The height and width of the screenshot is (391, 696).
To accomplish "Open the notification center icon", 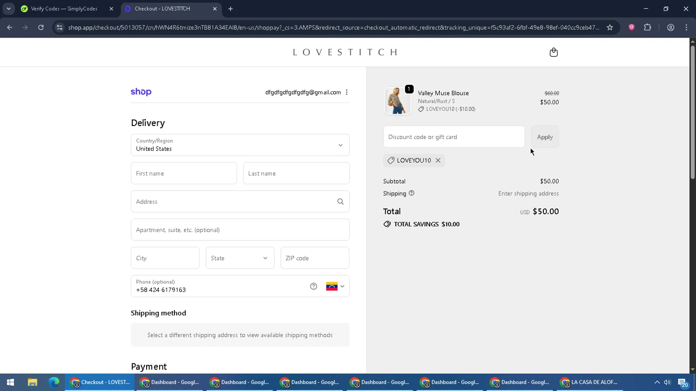I will click(x=683, y=383).
